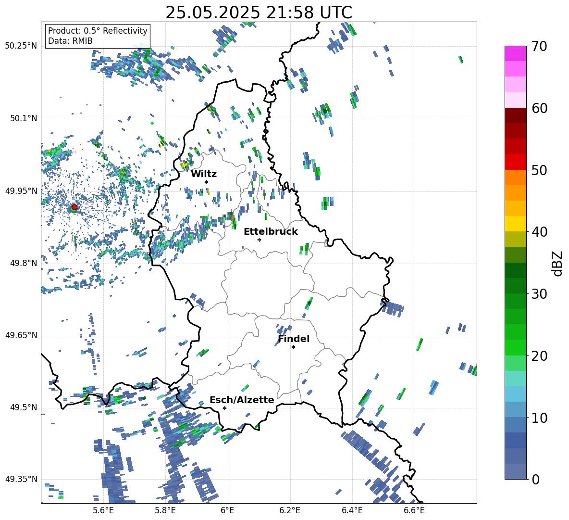
Task: Click the 50.1°N latitude label
Action: 24,119
